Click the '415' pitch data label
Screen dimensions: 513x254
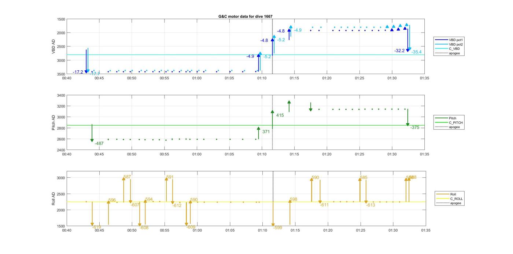(x=280, y=115)
